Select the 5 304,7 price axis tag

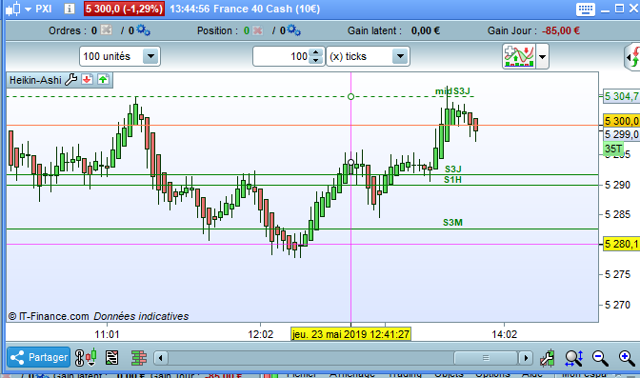(621, 97)
